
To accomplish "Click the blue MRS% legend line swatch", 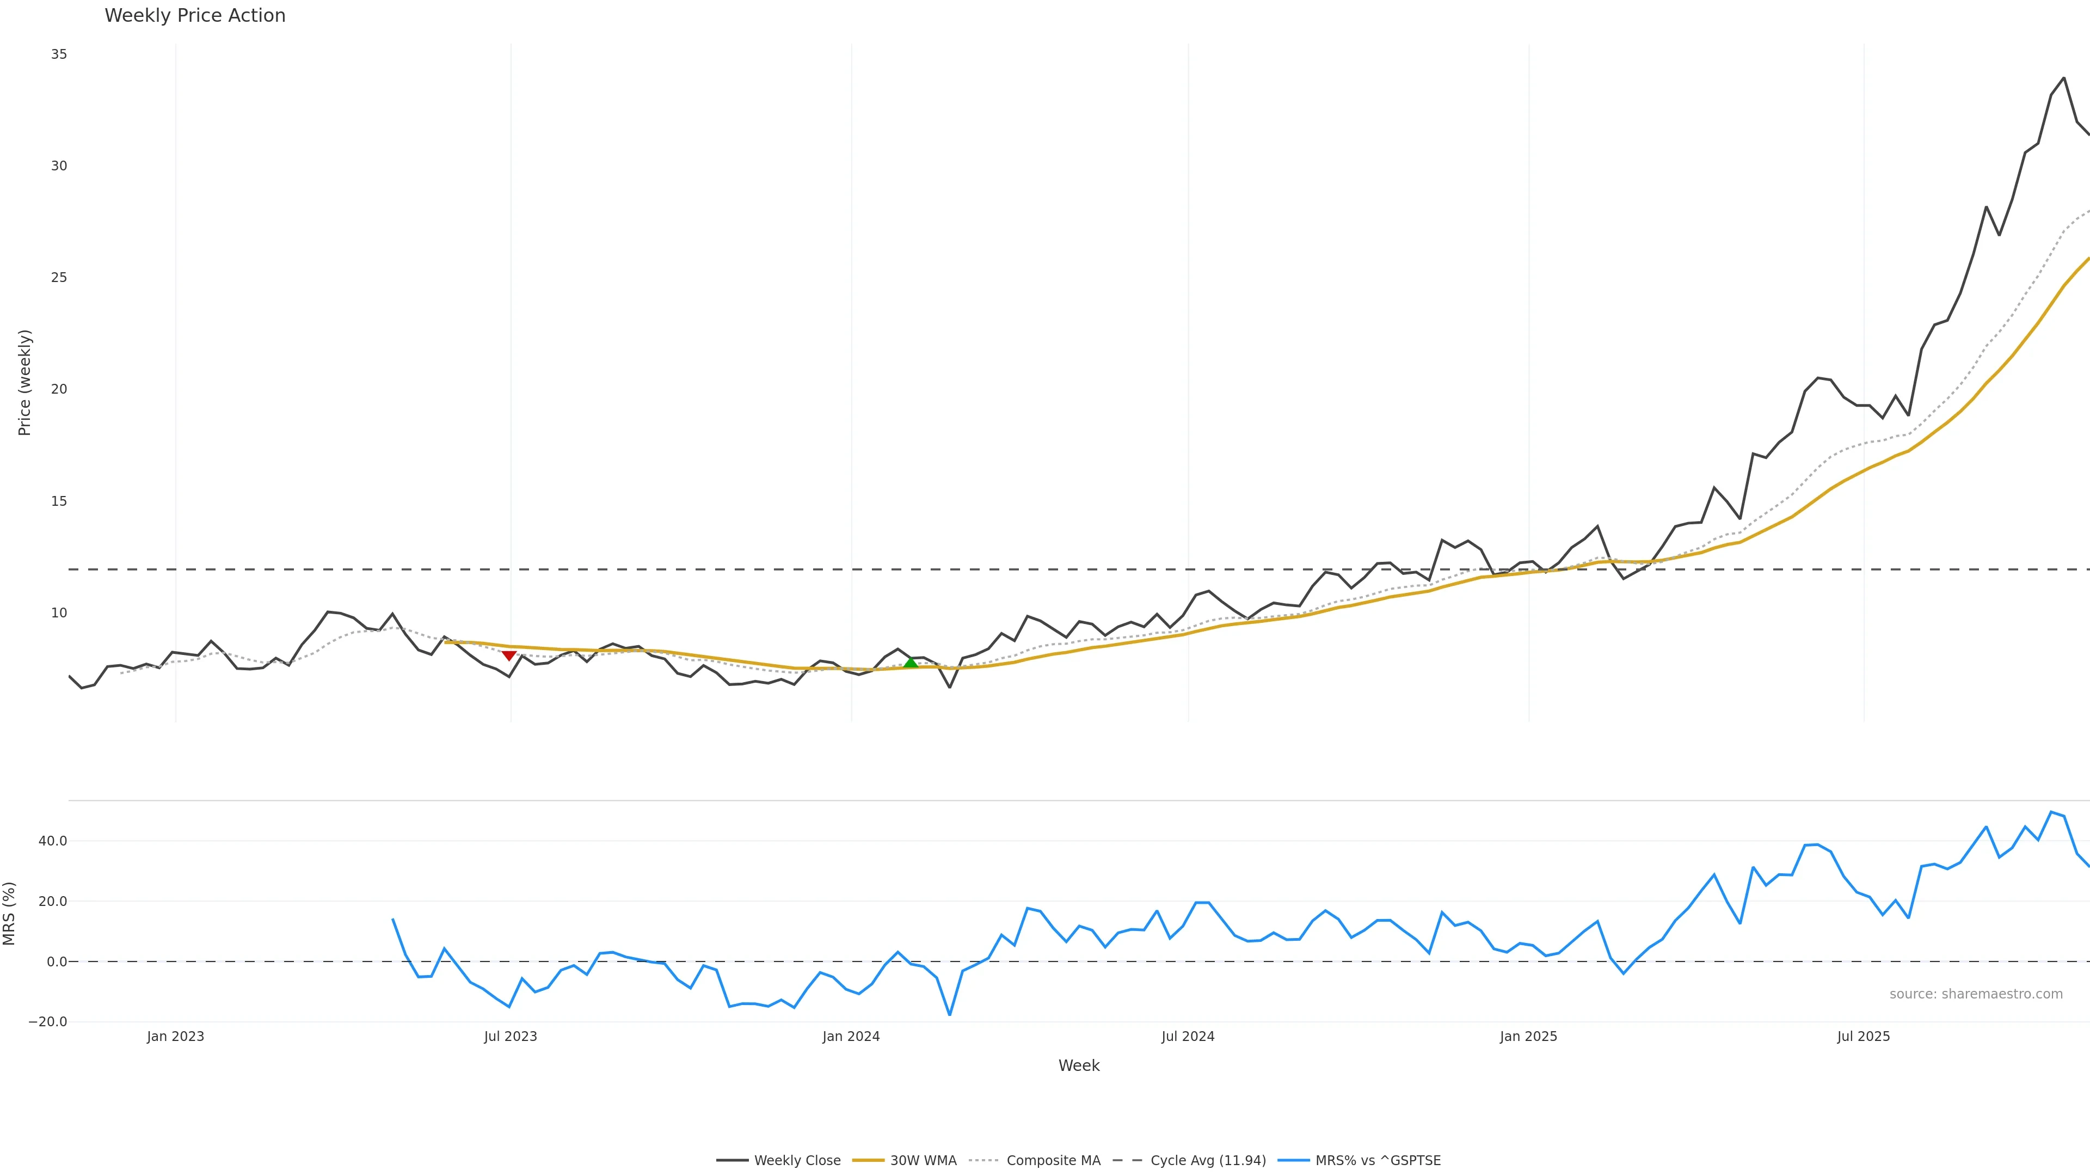I will click(1293, 1161).
